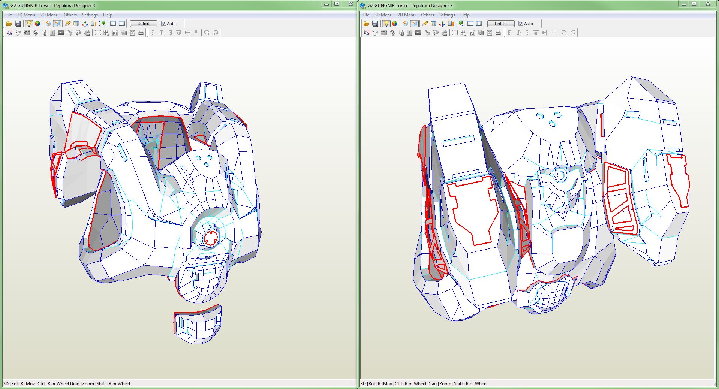Save the model in the left window
The height and width of the screenshot is (389, 719).
[18, 24]
